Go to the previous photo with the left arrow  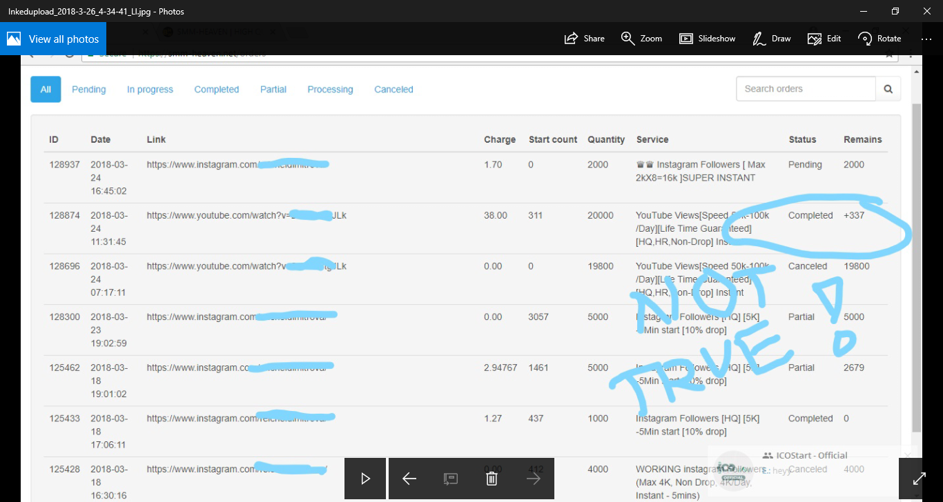click(x=409, y=479)
